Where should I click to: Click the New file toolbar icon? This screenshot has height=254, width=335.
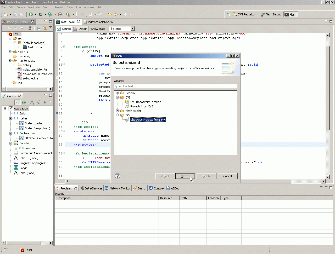[x=6, y=14]
